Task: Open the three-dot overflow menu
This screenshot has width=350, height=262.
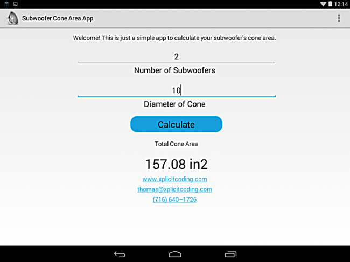Action: [x=339, y=18]
